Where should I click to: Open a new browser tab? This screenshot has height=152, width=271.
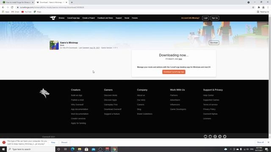[72, 3]
